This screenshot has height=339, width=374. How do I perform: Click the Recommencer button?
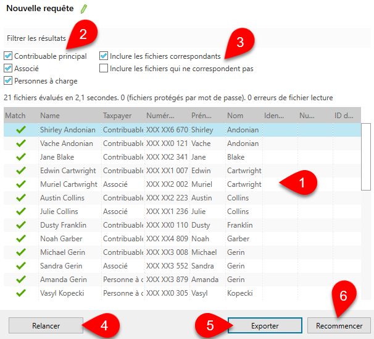click(339, 325)
